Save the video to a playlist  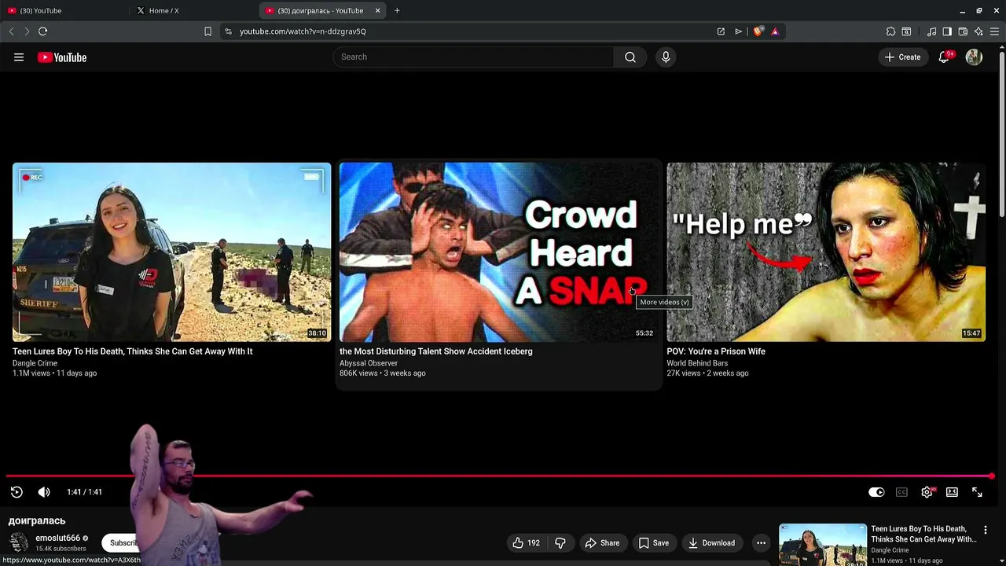pos(654,543)
